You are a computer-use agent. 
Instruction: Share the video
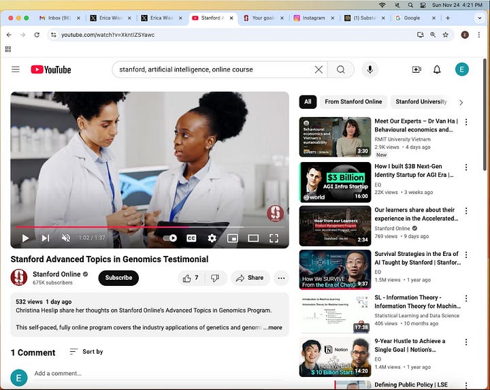pyautogui.click(x=250, y=278)
